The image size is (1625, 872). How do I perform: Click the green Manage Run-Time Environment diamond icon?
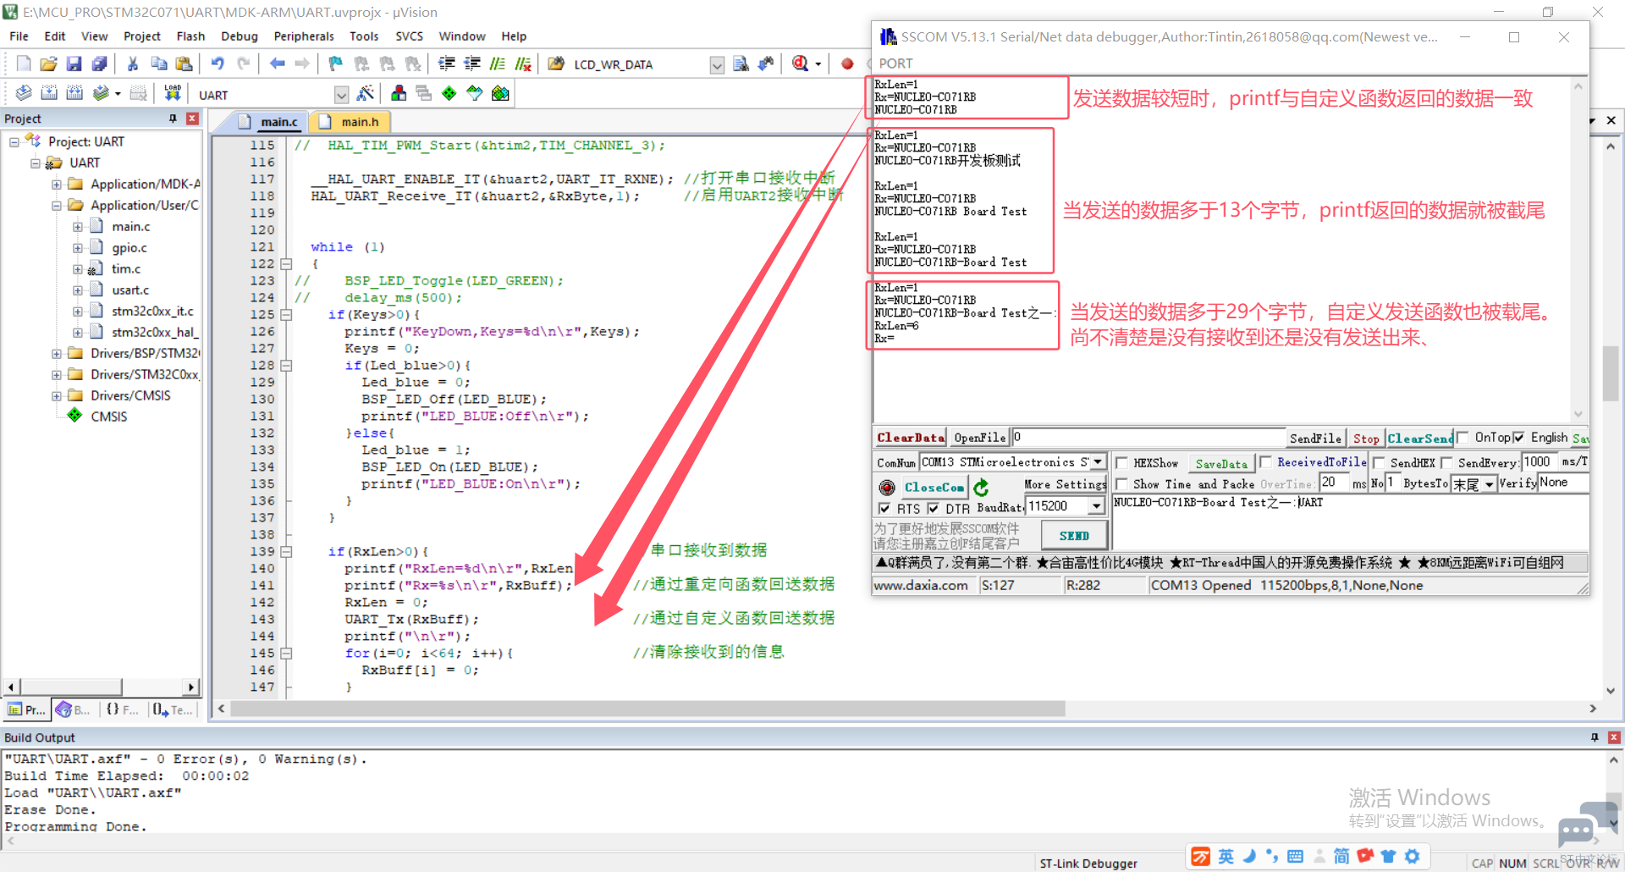[449, 93]
